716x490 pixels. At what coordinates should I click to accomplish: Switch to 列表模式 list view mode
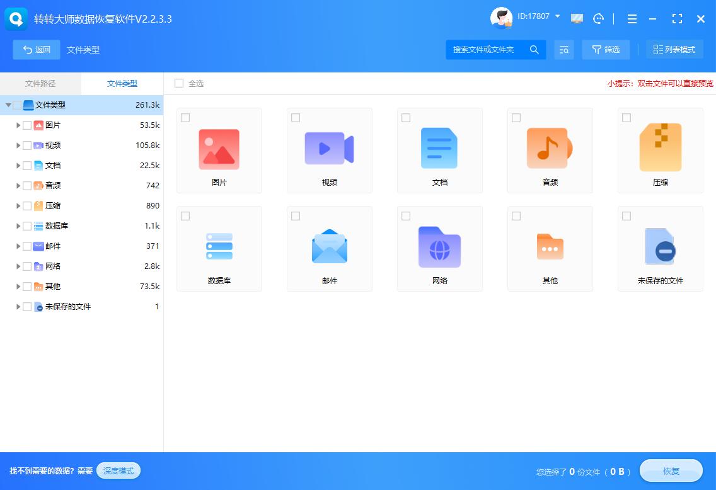point(674,49)
